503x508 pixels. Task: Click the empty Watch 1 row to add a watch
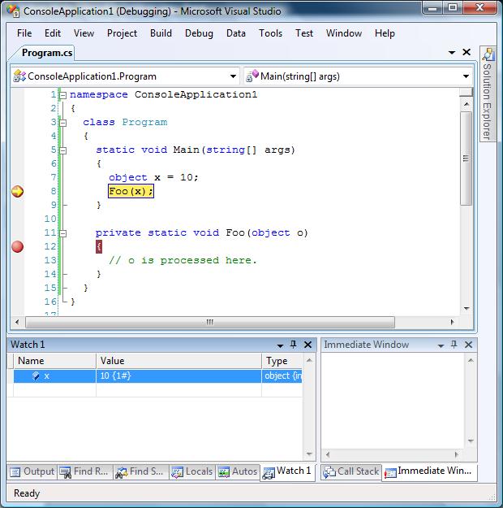tap(158, 390)
